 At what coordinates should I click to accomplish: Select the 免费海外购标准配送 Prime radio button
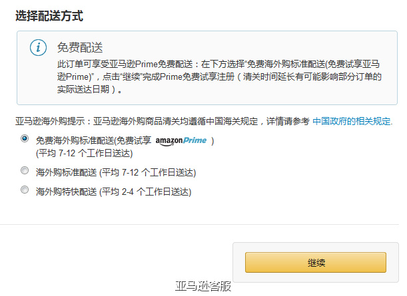click(25, 138)
